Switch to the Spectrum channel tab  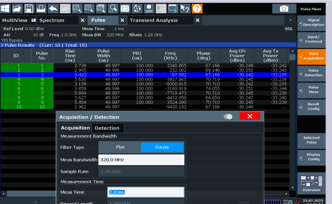pyautogui.click(x=52, y=20)
